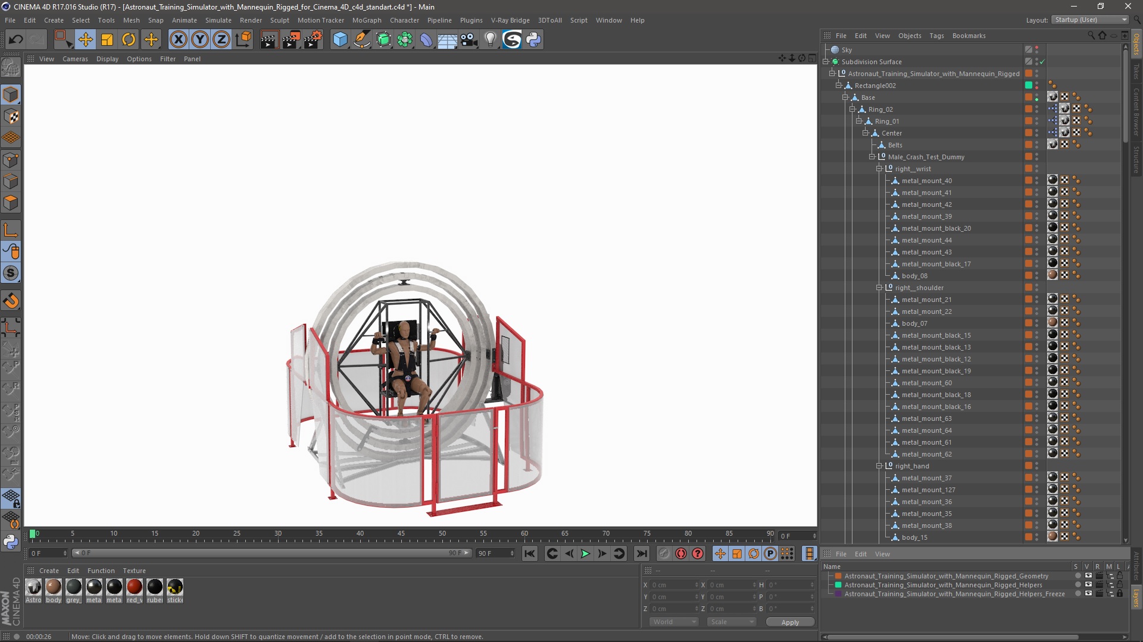This screenshot has height=642, width=1143.
Task: Open the Simulate menu
Action: pos(218,20)
